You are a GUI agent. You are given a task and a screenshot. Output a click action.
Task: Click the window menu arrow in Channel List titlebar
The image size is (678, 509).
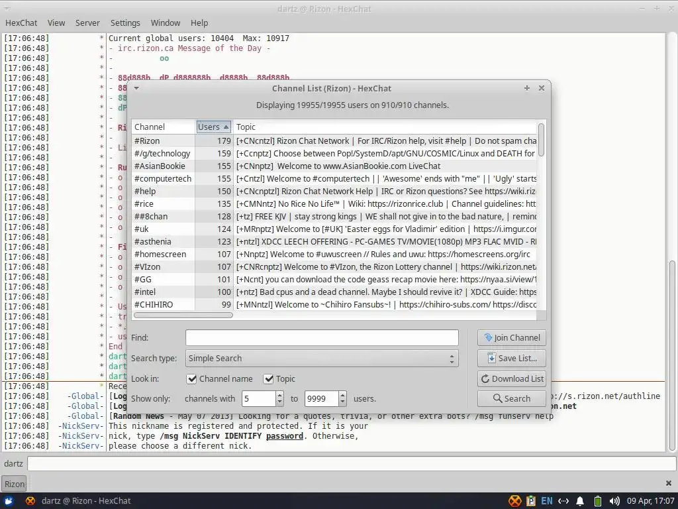136,88
